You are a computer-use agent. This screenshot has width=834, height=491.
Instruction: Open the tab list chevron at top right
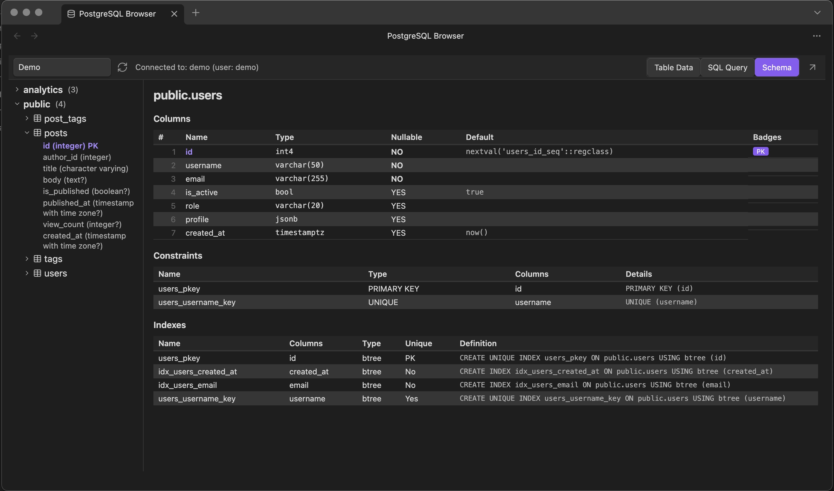pos(817,13)
